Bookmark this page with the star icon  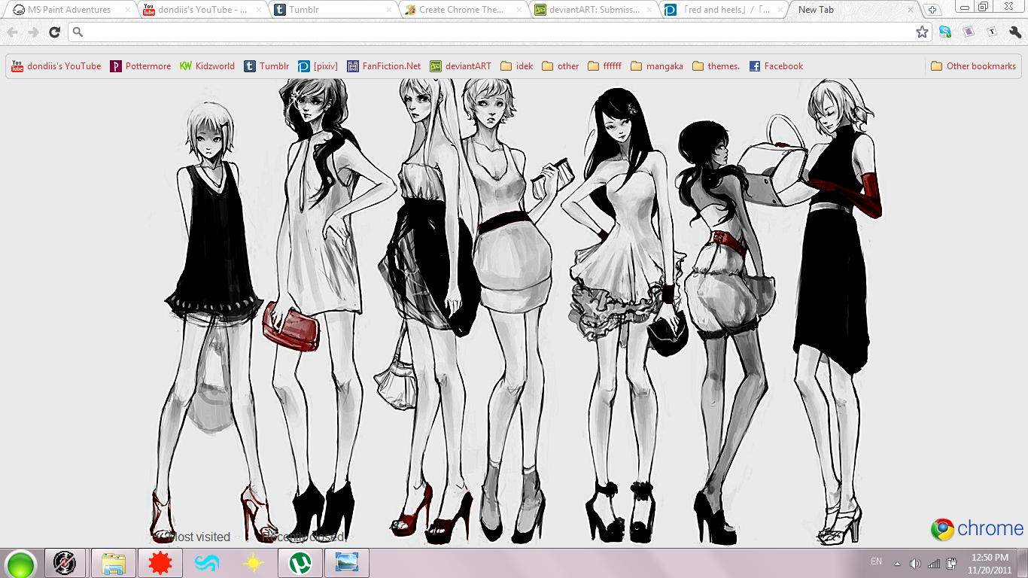(922, 32)
